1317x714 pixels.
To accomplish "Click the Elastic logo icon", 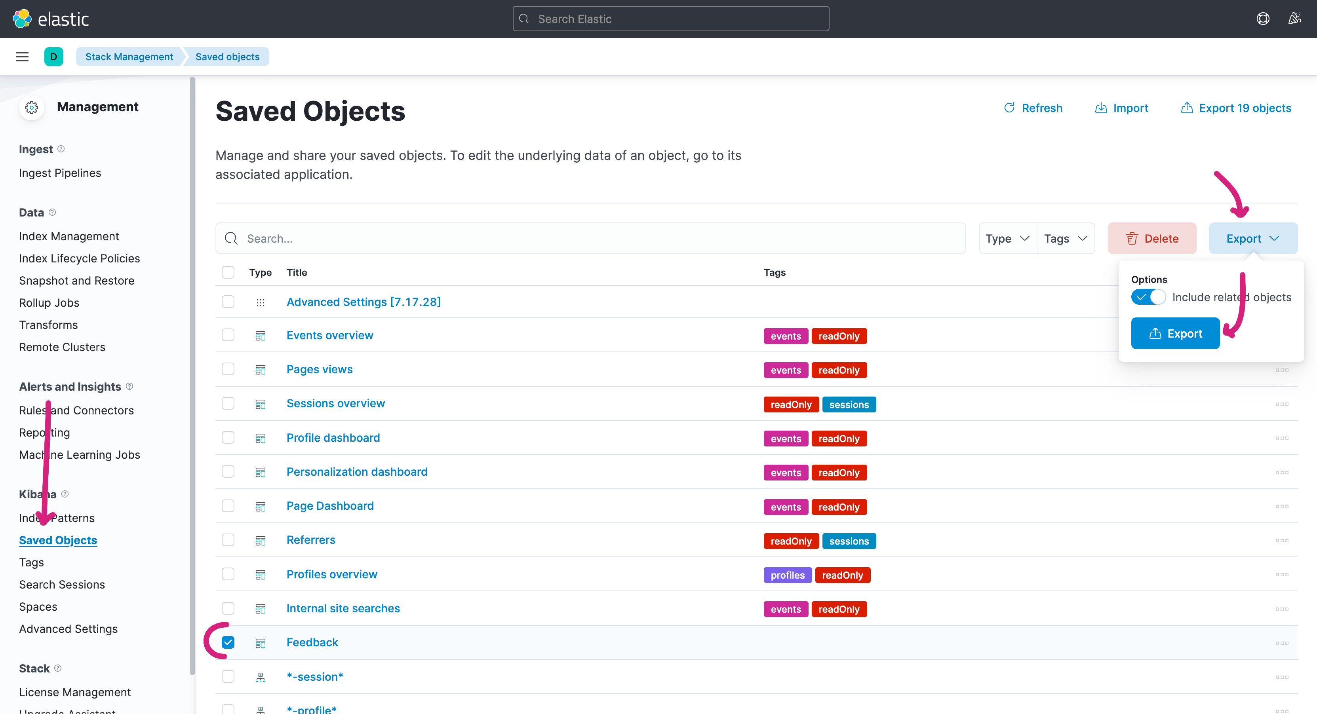I will point(22,19).
